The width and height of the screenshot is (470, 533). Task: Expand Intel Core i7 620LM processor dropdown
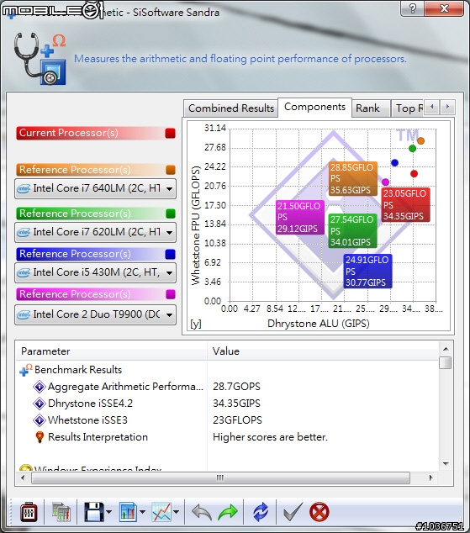pyautogui.click(x=169, y=233)
